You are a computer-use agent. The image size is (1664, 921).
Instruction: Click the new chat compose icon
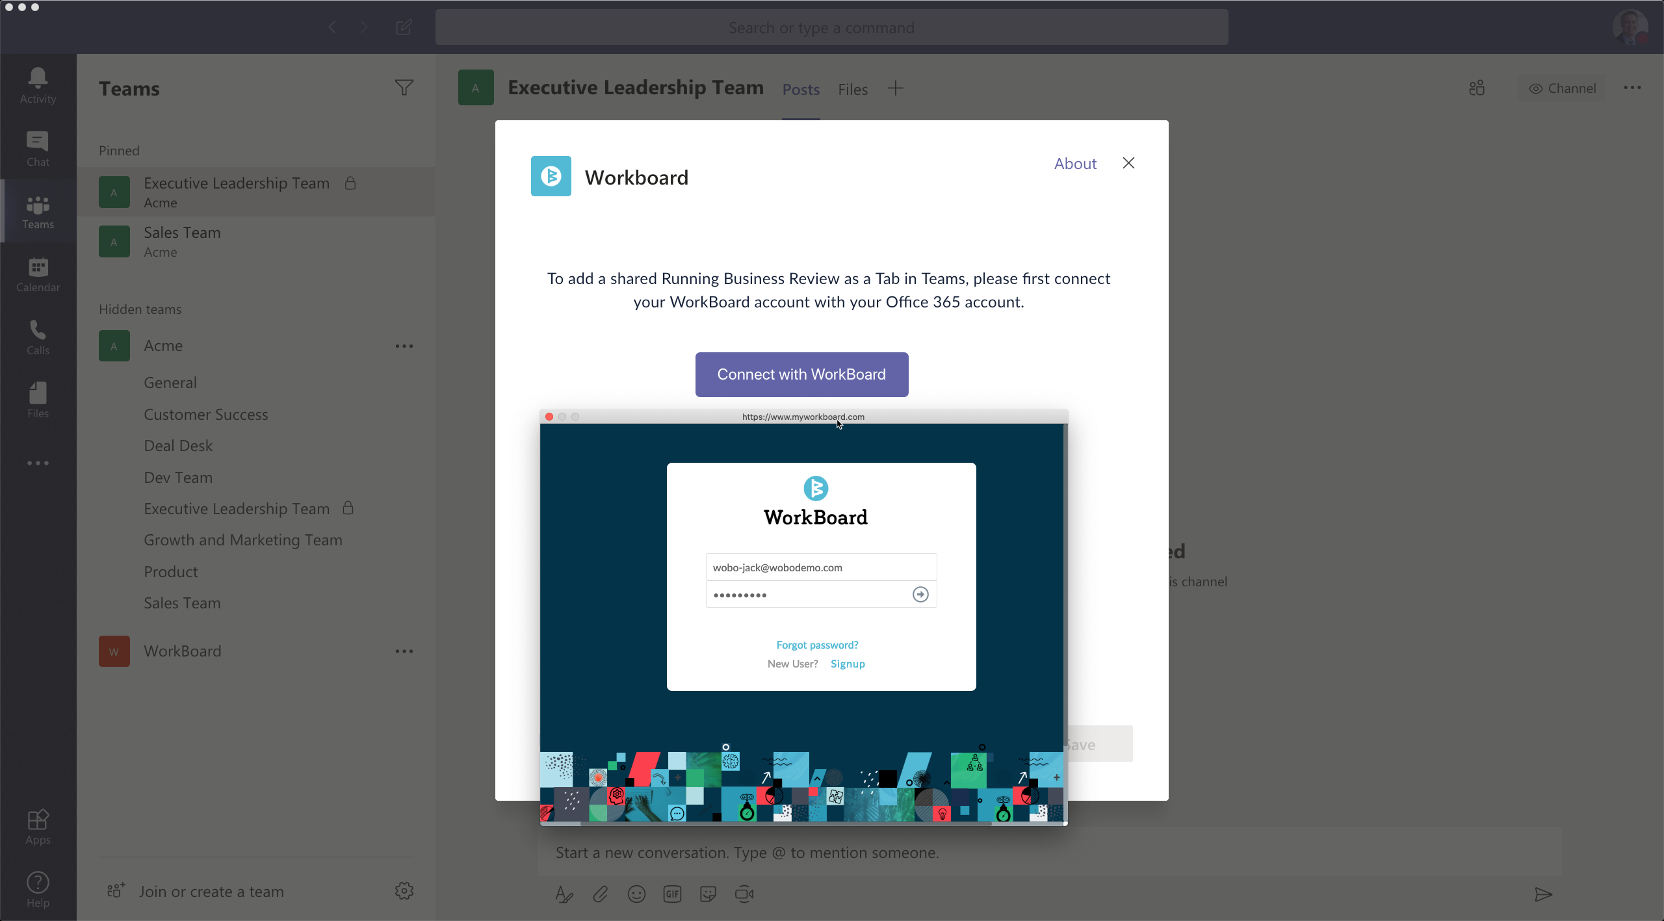[404, 27]
